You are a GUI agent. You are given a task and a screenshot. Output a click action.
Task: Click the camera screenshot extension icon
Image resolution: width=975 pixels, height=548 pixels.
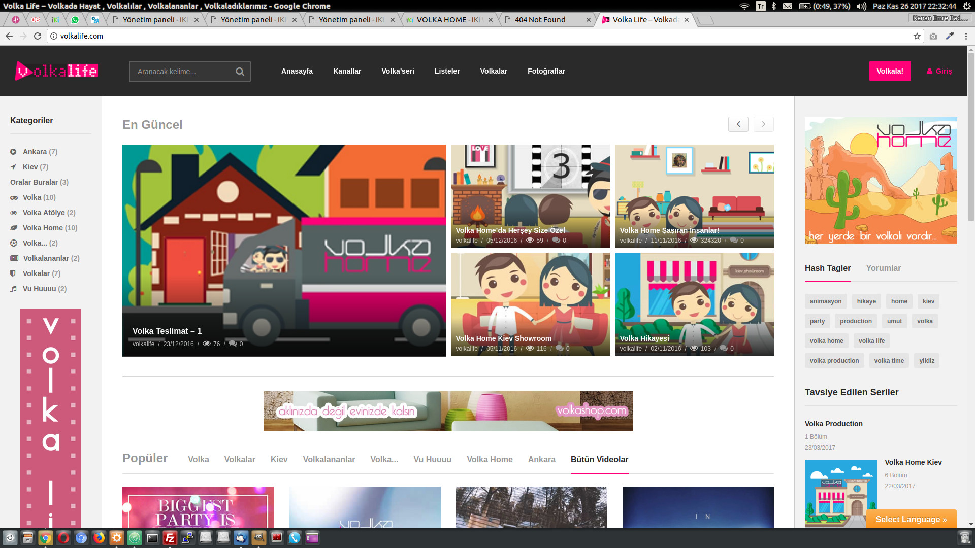click(933, 36)
